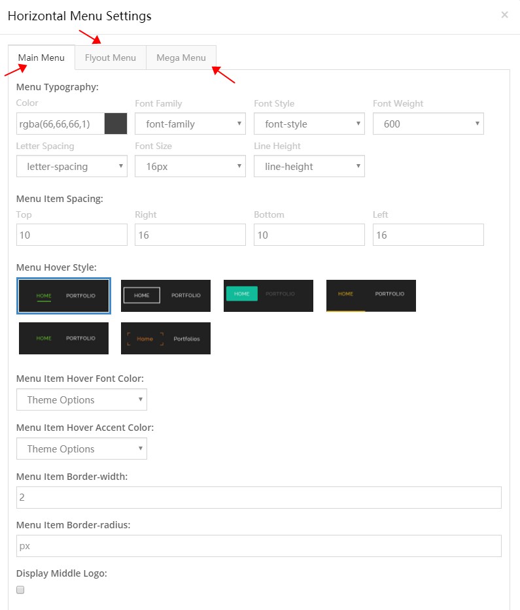Open the Letter Spacing dropdown

coord(71,166)
